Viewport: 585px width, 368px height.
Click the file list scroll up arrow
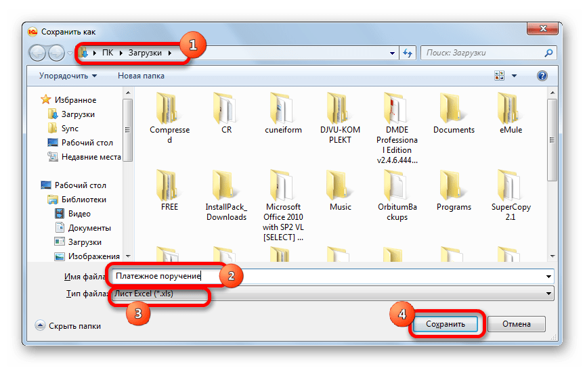tap(552, 93)
